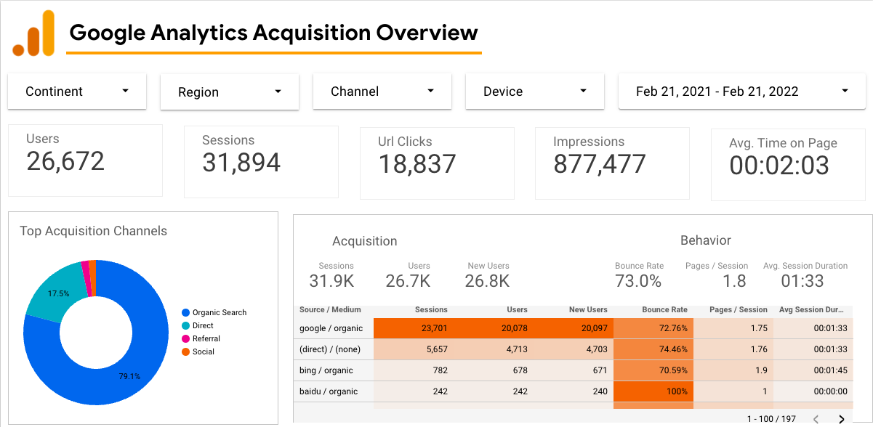This screenshot has height=427, width=873.
Task: Select the baidu / organic row label
Action: (329, 391)
